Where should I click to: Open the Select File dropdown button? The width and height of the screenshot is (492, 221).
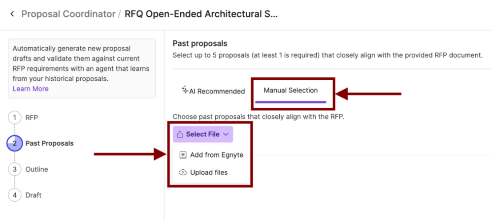tap(203, 134)
